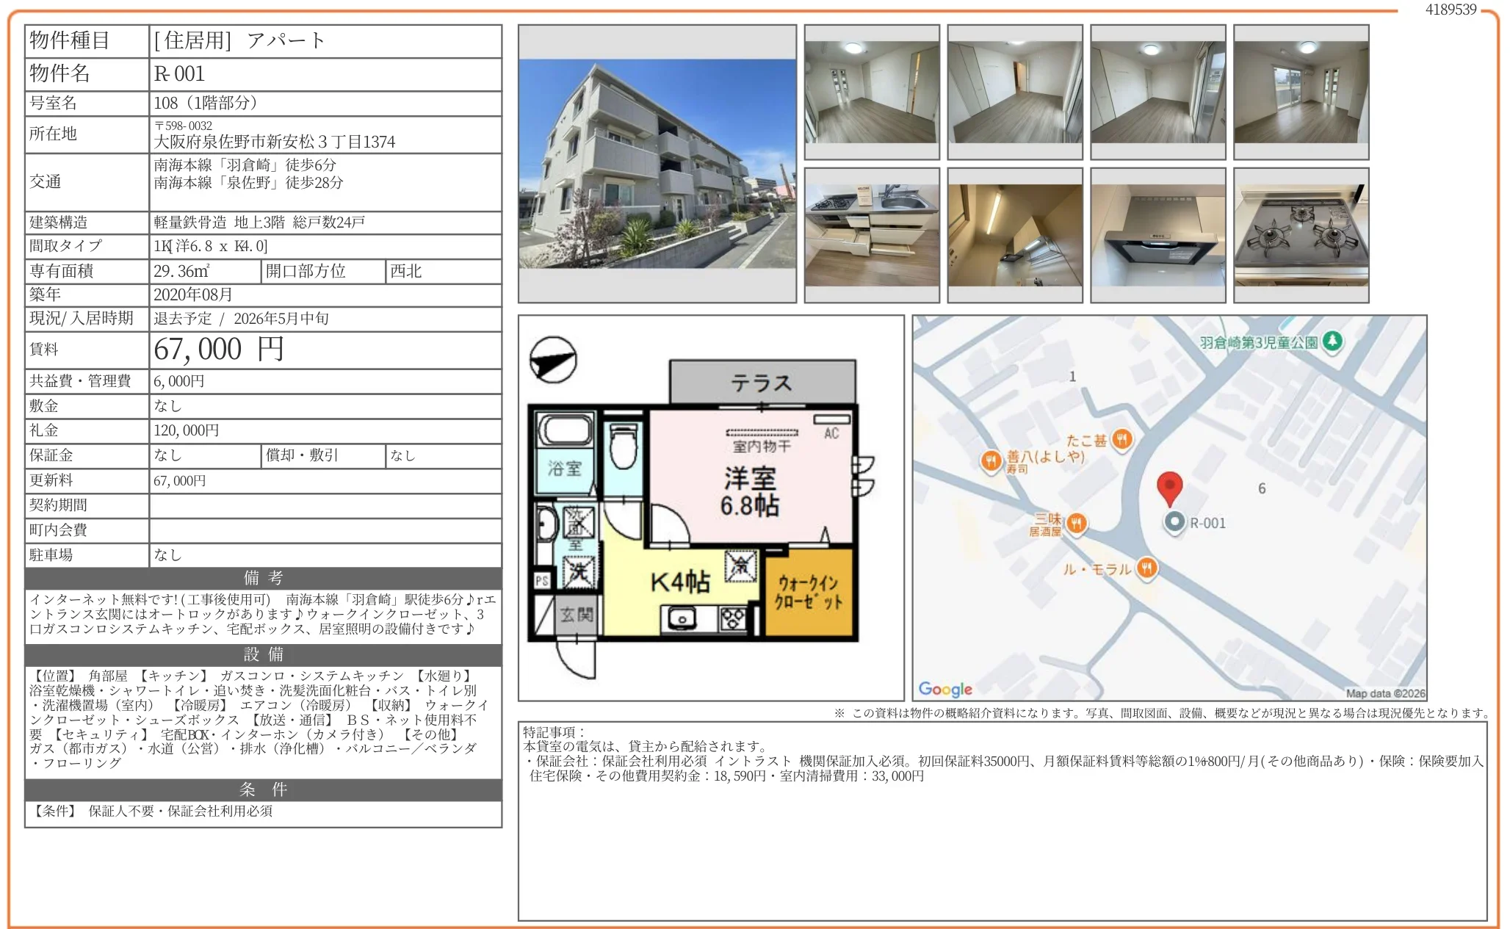Click the Map data ©2026 attribution text
The image size is (1510, 929).
pyautogui.click(x=1385, y=693)
